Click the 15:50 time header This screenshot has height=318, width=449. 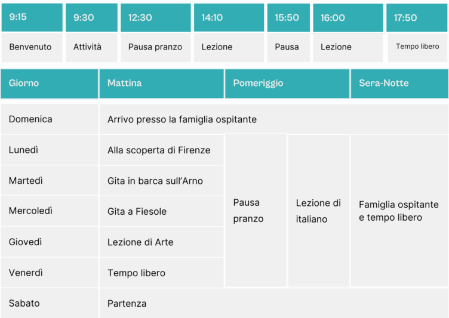tap(288, 18)
